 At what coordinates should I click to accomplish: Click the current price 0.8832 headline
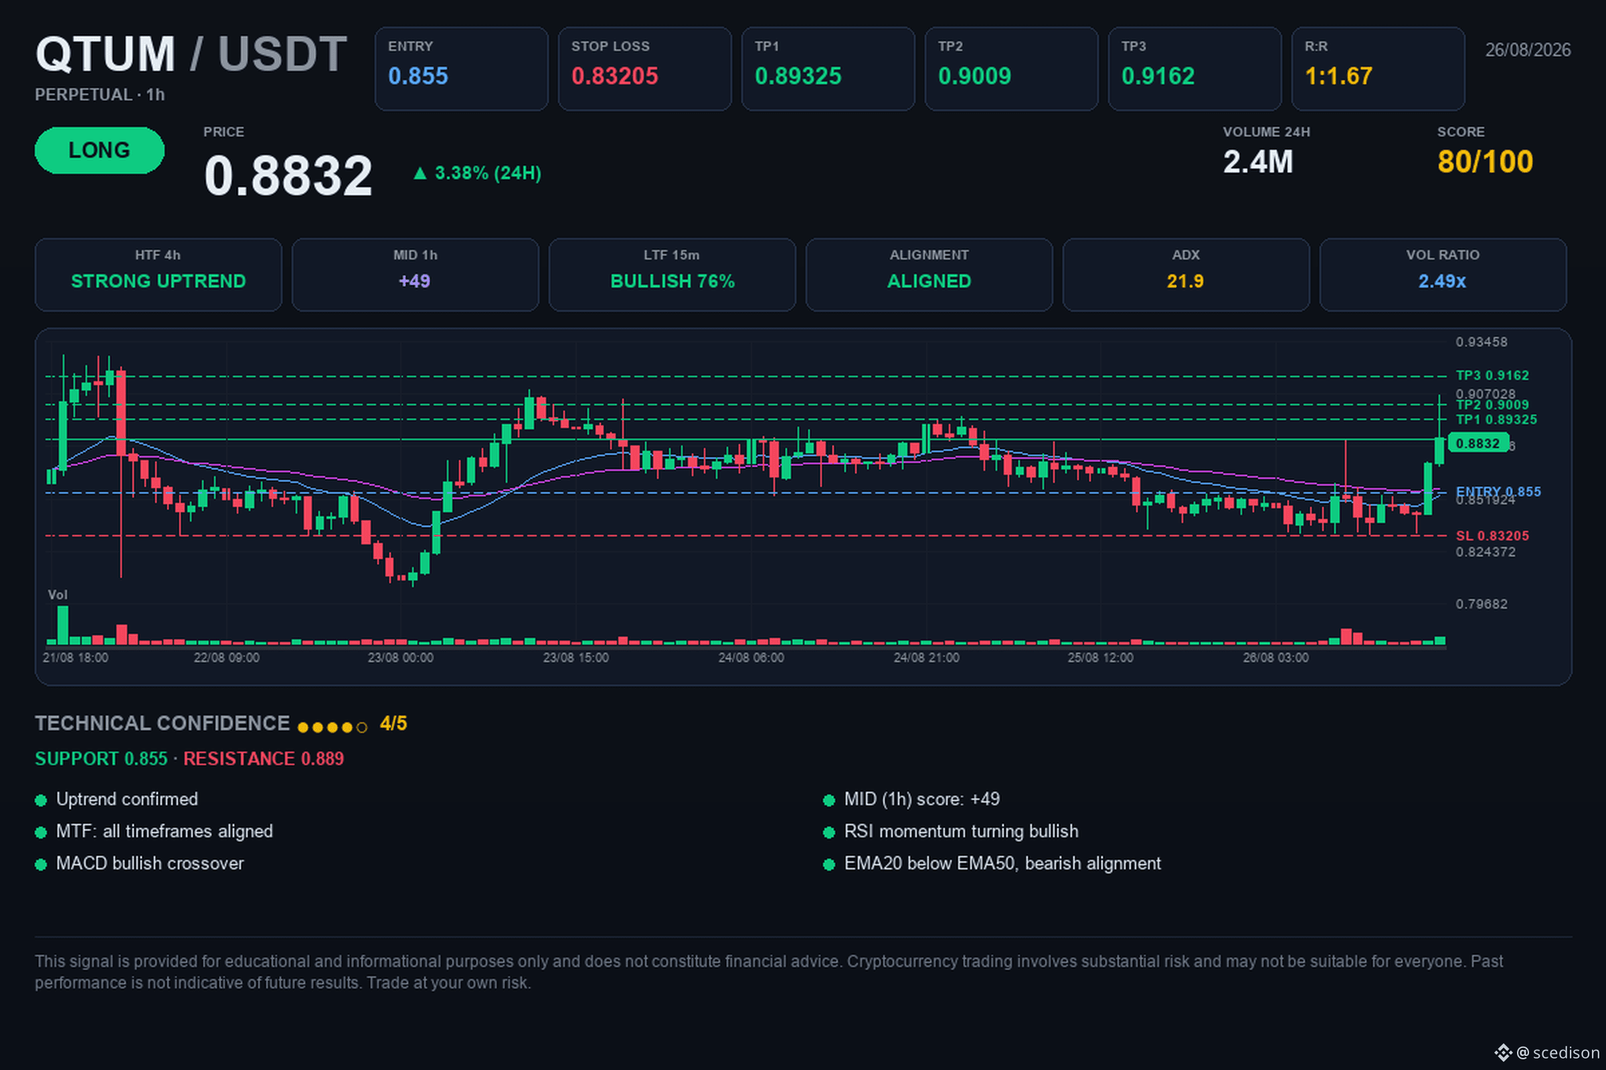[x=288, y=175]
